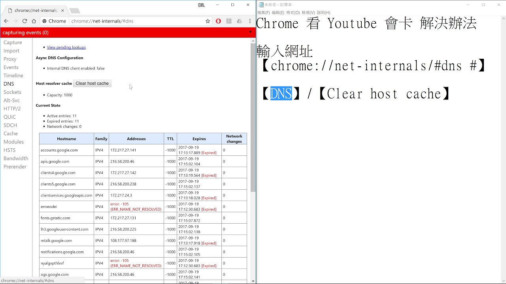Open the Sockets section in sidebar

(x=12, y=92)
